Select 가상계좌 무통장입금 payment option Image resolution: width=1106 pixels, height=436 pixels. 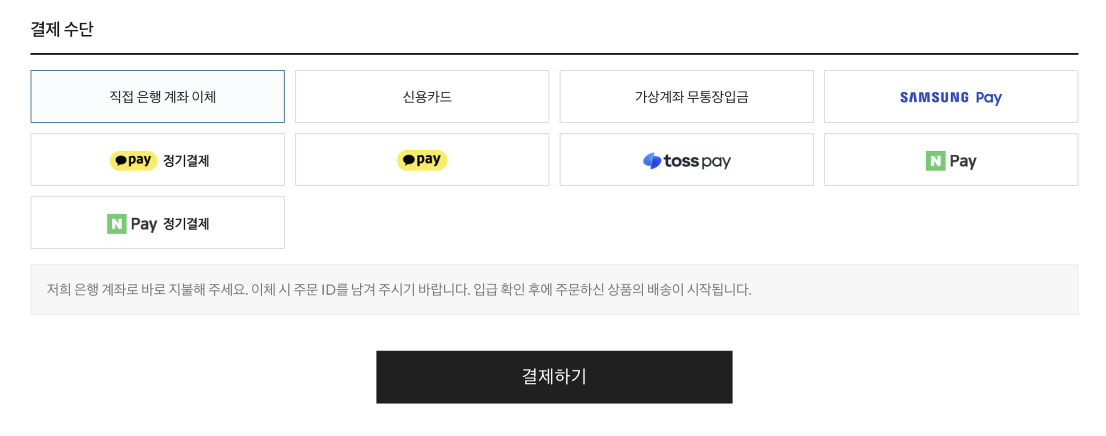686,97
